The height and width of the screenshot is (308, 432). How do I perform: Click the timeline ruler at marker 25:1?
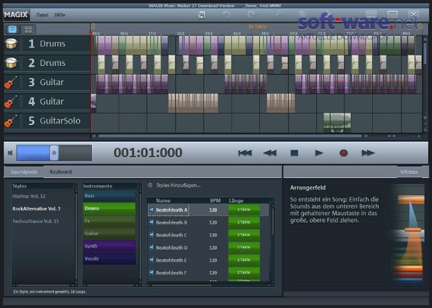[x=181, y=33]
